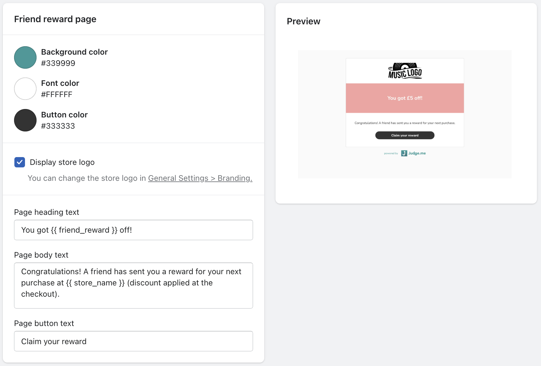Viewport: 541px width, 366px height.
Task: Click the congratulations message in preview
Action: point(405,123)
